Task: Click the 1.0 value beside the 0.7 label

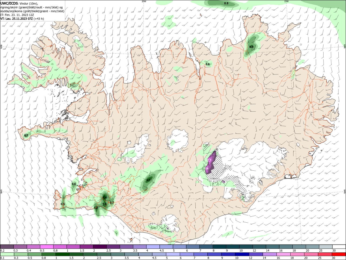Action: tap(104, 204)
